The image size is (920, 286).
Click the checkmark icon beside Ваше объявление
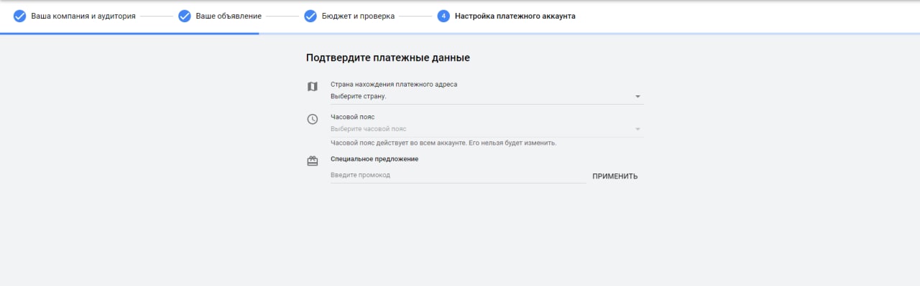185,16
